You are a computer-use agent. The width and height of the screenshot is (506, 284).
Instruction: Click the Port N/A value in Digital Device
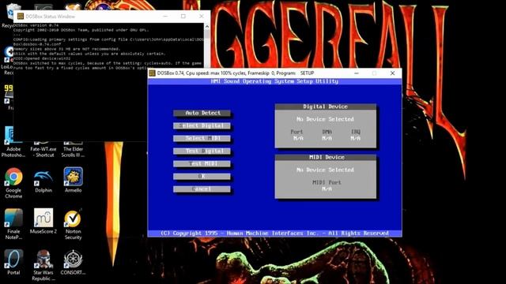point(298,138)
